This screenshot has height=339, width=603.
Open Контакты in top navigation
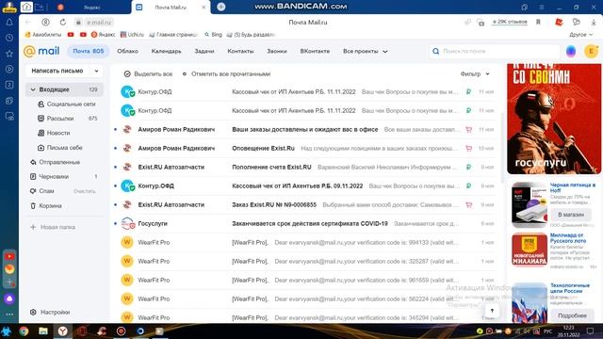point(240,51)
